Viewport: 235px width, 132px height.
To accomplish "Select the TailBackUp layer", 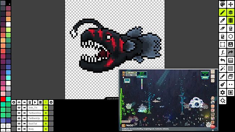I will click(35, 118).
